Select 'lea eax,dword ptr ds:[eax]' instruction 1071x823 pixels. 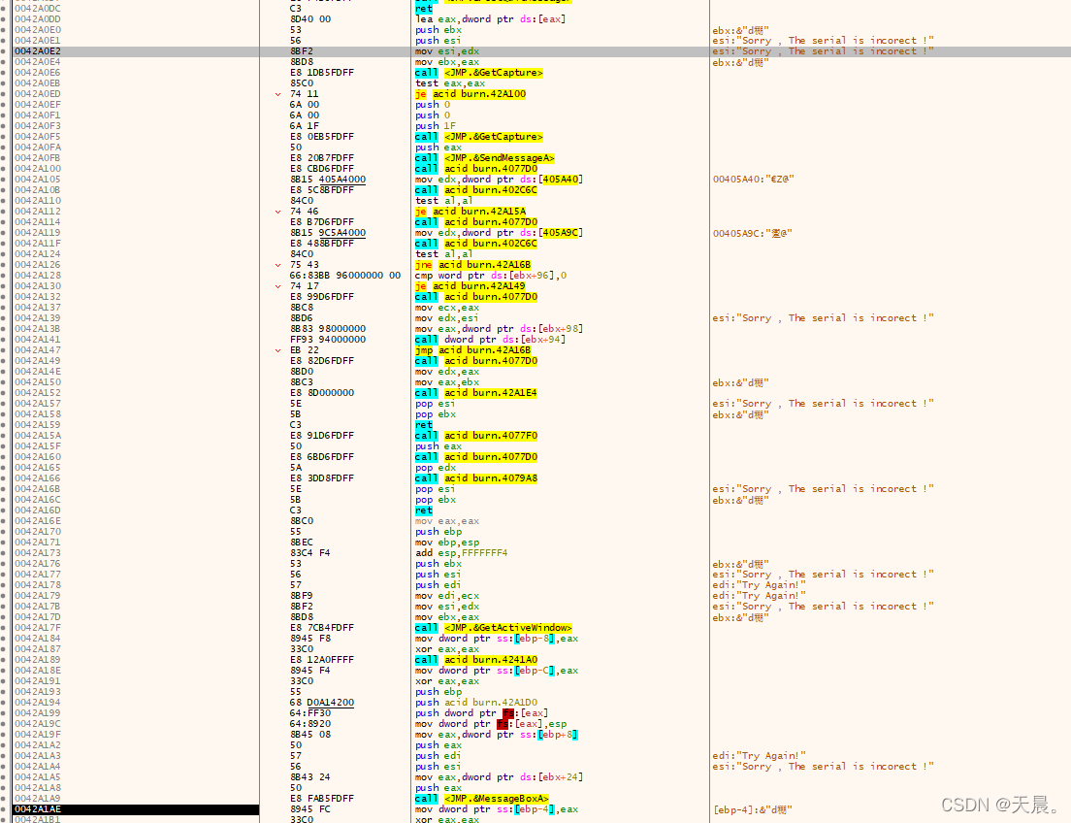(491, 19)
